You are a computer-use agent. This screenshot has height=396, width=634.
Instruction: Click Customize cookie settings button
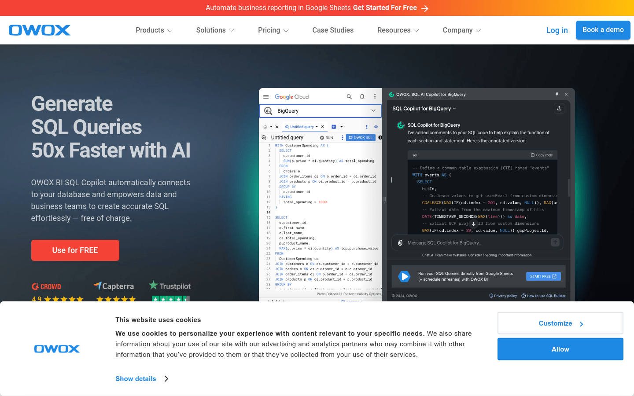(x=560, y=323)
